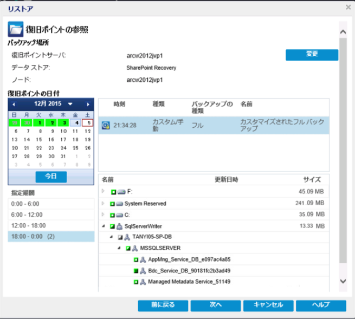This screenshot has width=355, height=319.
Task: Toggle the SqlServerWriter selection box
Action: pyautogui.click(x=112, y=226)
